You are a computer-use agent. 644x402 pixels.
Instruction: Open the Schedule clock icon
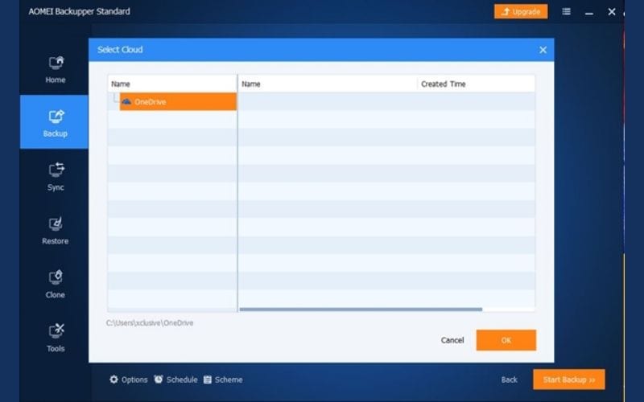point(159,379)
